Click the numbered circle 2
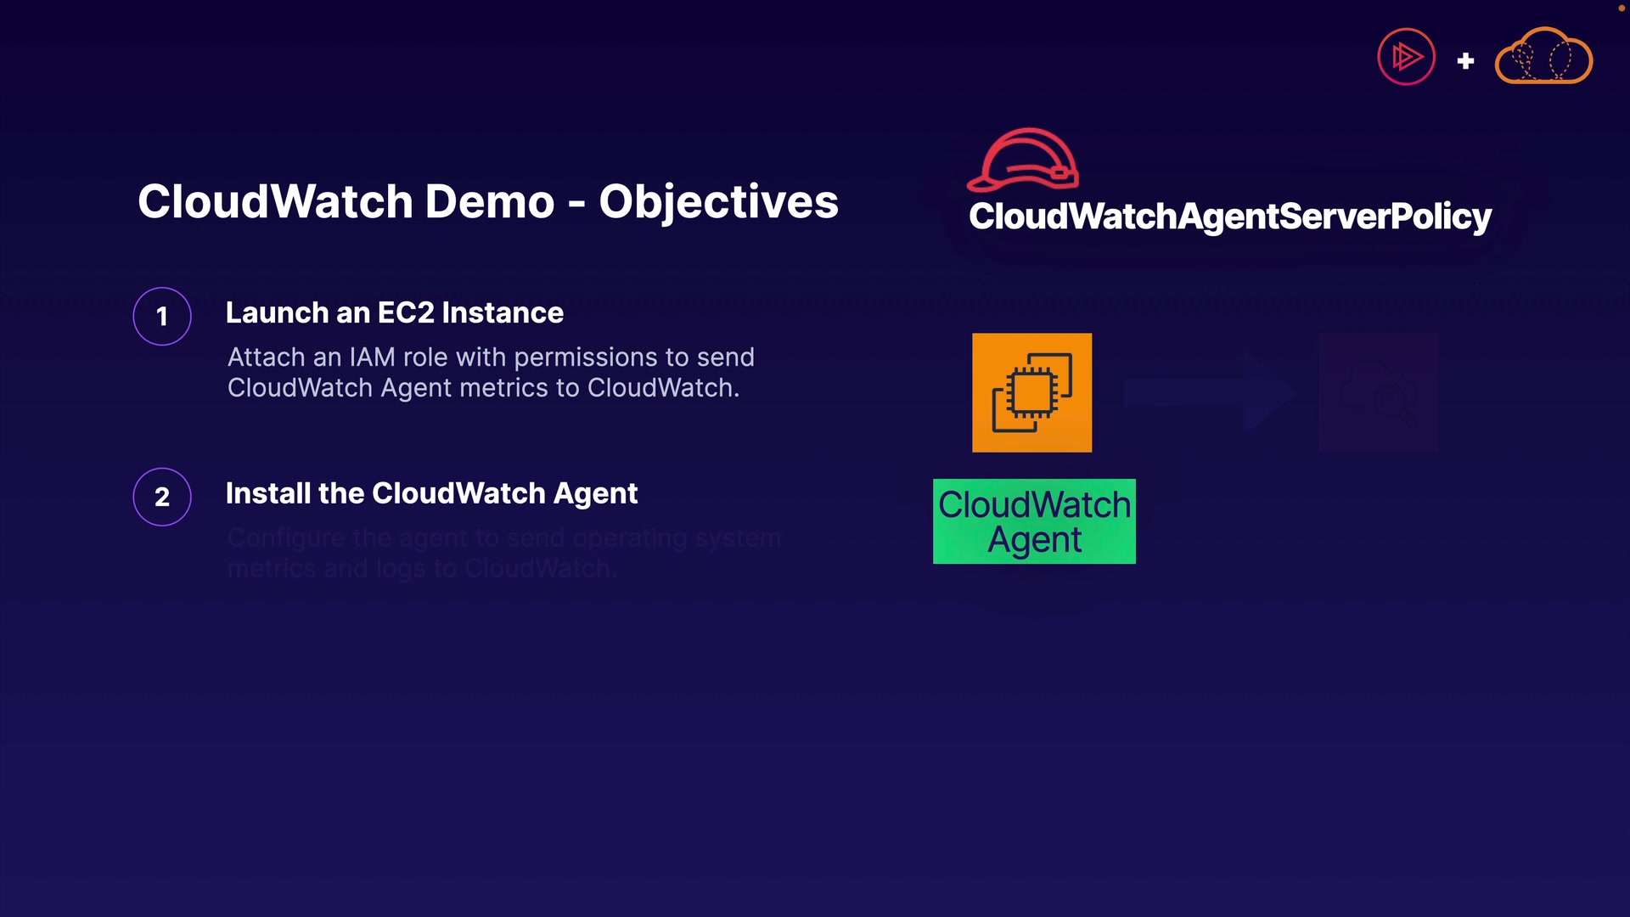 162,497
